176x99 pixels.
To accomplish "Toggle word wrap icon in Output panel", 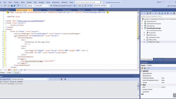I will 65,79.
